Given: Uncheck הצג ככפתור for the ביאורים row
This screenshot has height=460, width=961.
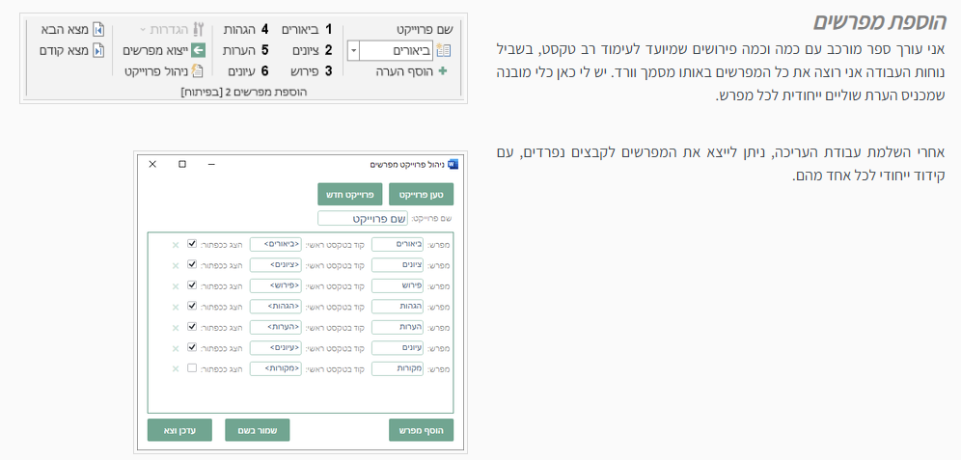Looking at the screenshot, I should [192, 244].
